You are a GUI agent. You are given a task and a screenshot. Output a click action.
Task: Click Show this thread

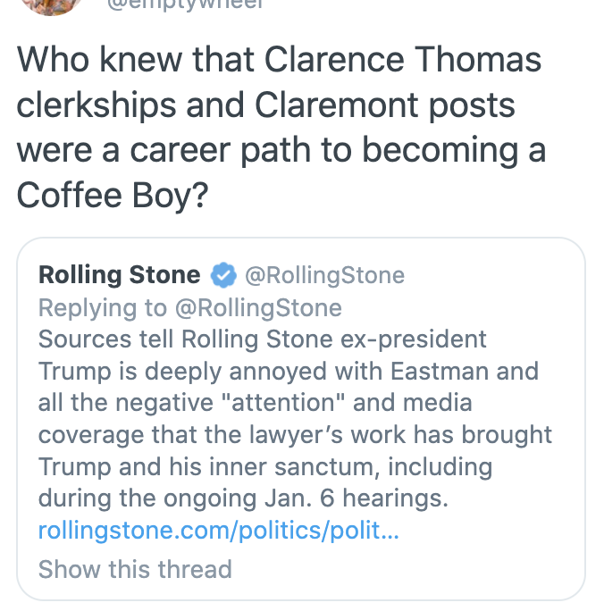coord(135,569)
